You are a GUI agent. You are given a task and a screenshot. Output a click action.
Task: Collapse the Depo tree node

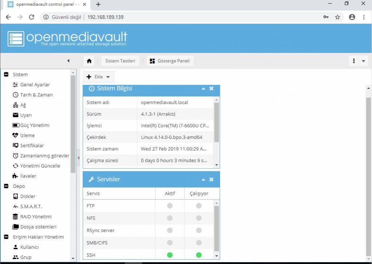7,186
